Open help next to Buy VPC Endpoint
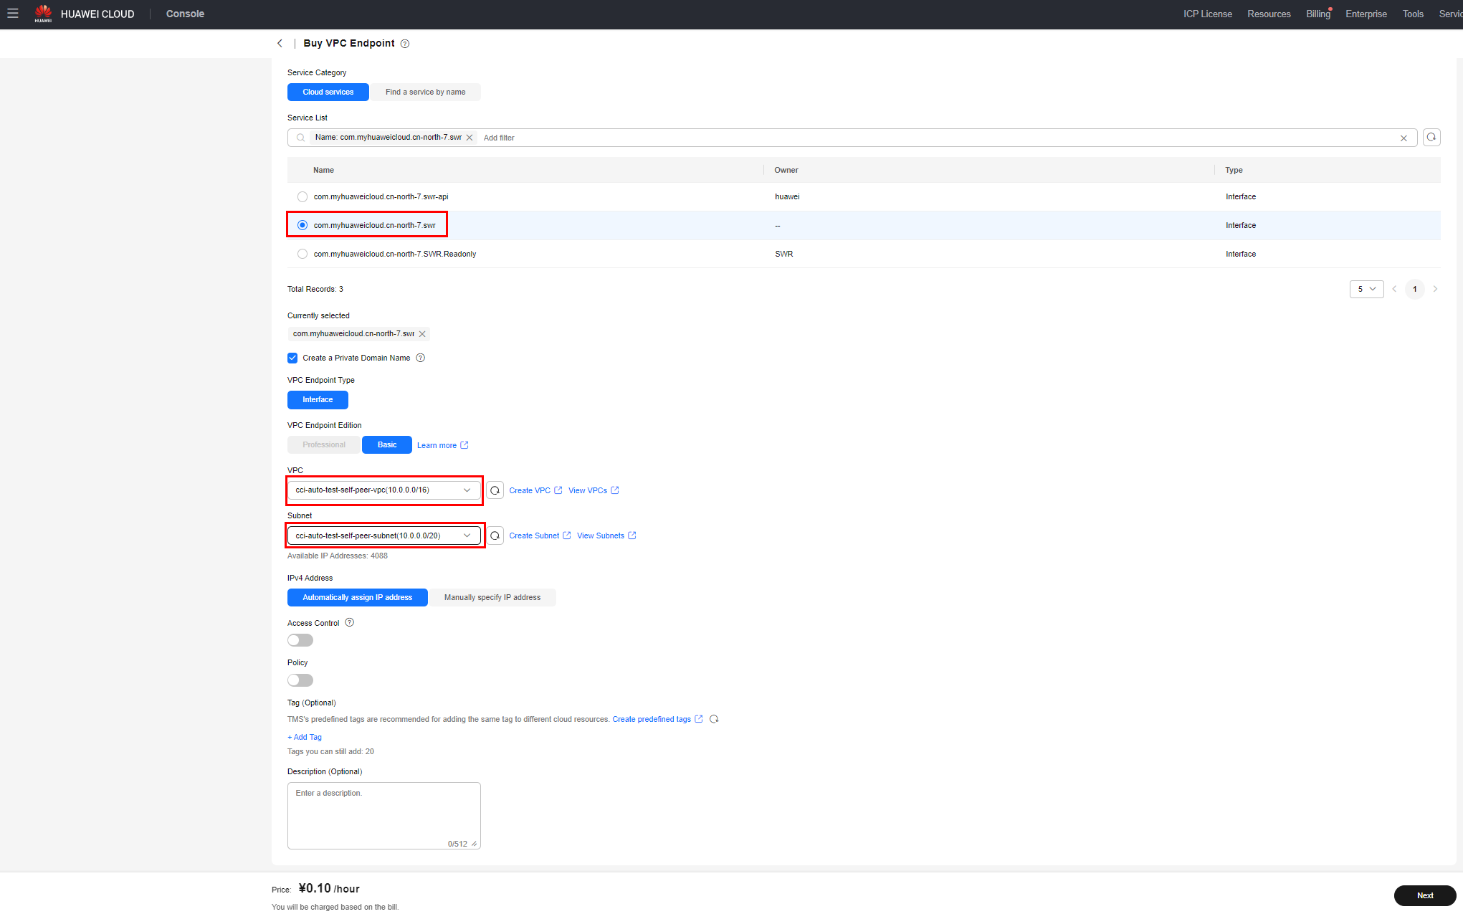This screenshot has height=914, width=1463. pos(405,44)
